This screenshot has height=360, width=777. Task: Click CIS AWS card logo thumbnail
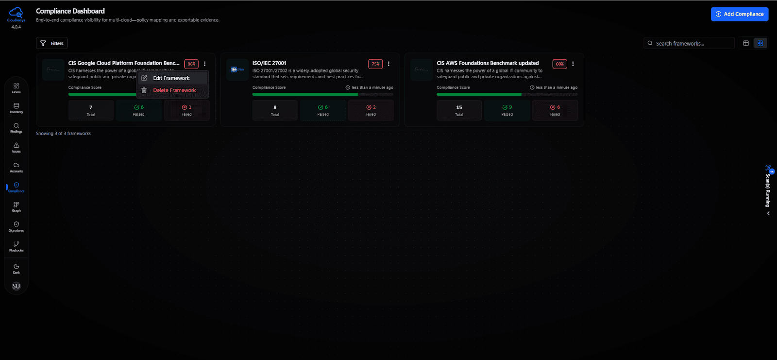click(x=422, y=70)
